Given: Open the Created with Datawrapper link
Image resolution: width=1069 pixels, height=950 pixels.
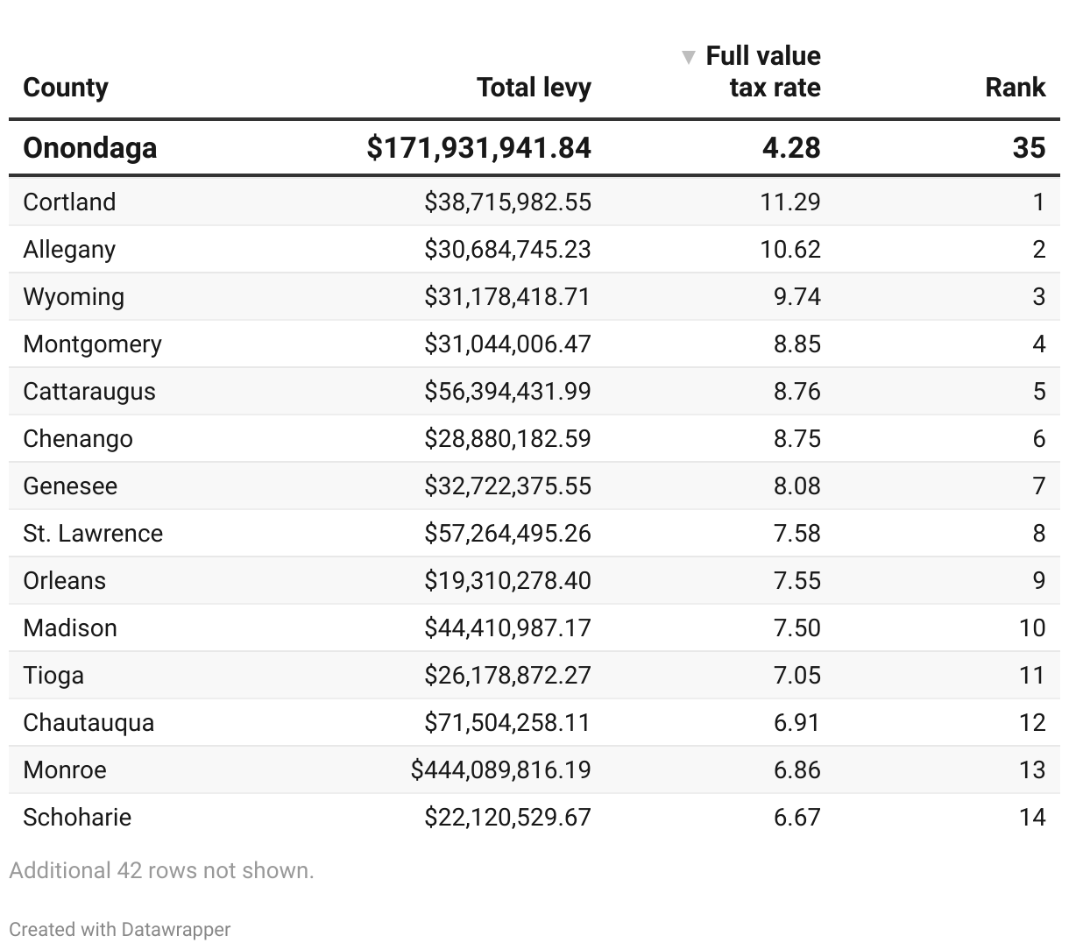Looking at the screenshot, I should click(120, 929).
